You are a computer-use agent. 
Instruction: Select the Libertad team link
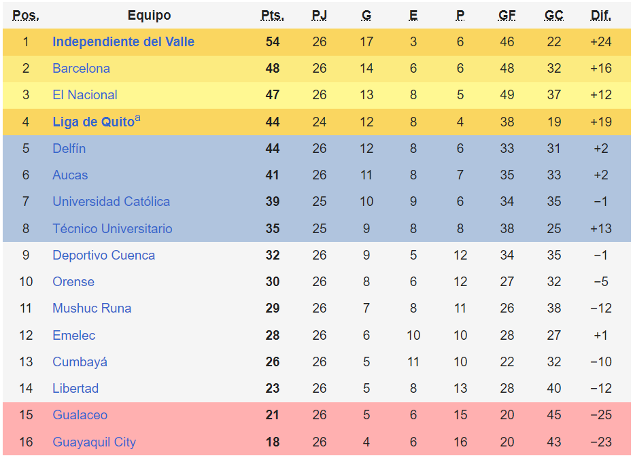75,389
